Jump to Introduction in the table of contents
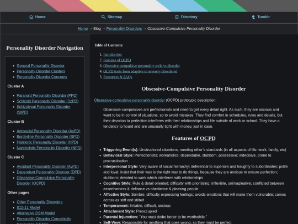298x224 pixels. click(113, 54)
